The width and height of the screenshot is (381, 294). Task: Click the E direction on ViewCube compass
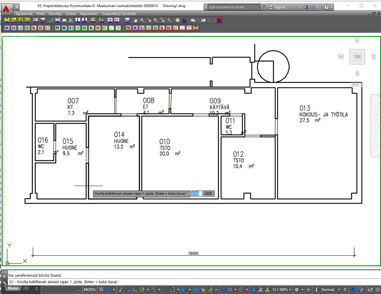(374, 57)
